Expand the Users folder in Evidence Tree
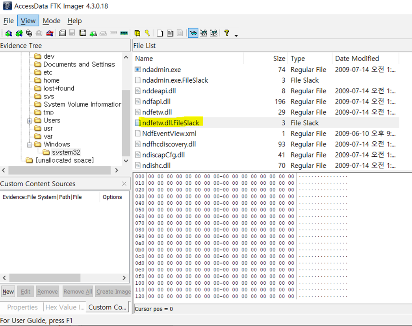Image resolution: width=412 pixels, height=326 pixels. (30, 121)
